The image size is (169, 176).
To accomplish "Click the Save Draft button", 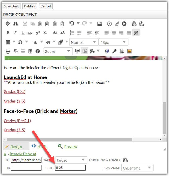I will (11, 6).
